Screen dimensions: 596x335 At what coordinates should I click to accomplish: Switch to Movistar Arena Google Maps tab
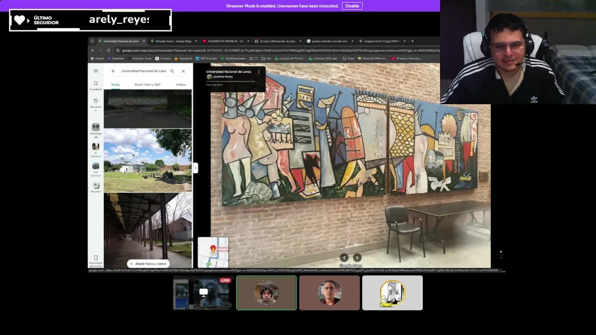tap(173, 41)
